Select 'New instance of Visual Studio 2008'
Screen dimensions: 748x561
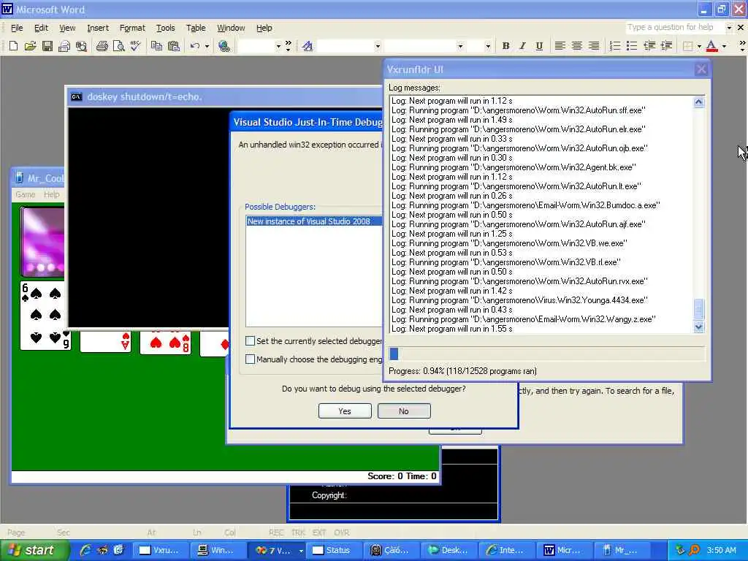315,221
